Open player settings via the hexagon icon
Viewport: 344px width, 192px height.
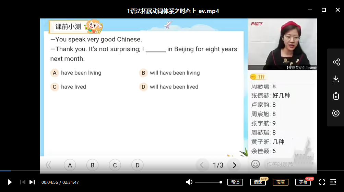(336, 113)
